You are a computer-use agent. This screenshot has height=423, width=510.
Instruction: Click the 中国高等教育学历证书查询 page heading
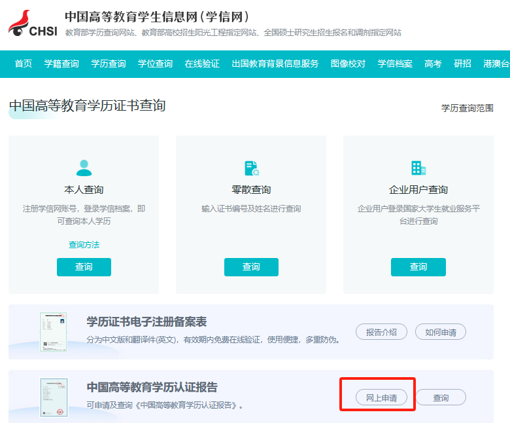[87, 106]
